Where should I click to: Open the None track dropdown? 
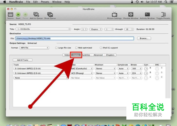[41, 78]
